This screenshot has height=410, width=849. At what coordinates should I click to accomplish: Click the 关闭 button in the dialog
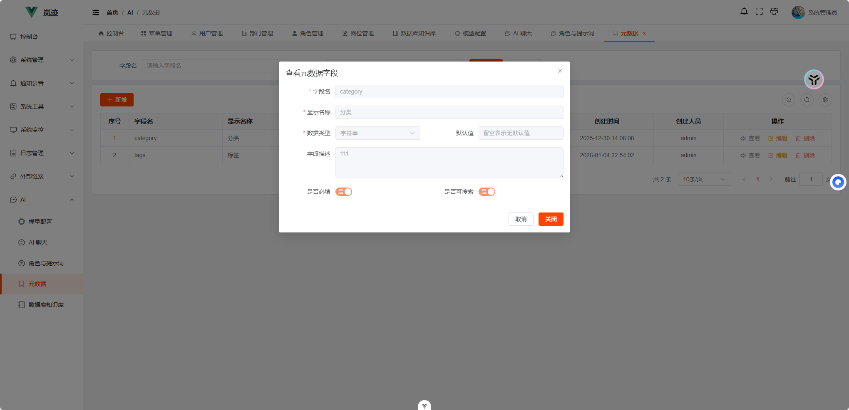[551, 219]
